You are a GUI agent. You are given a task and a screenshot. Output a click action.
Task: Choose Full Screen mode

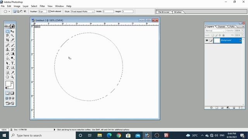[x=13, y=98]
